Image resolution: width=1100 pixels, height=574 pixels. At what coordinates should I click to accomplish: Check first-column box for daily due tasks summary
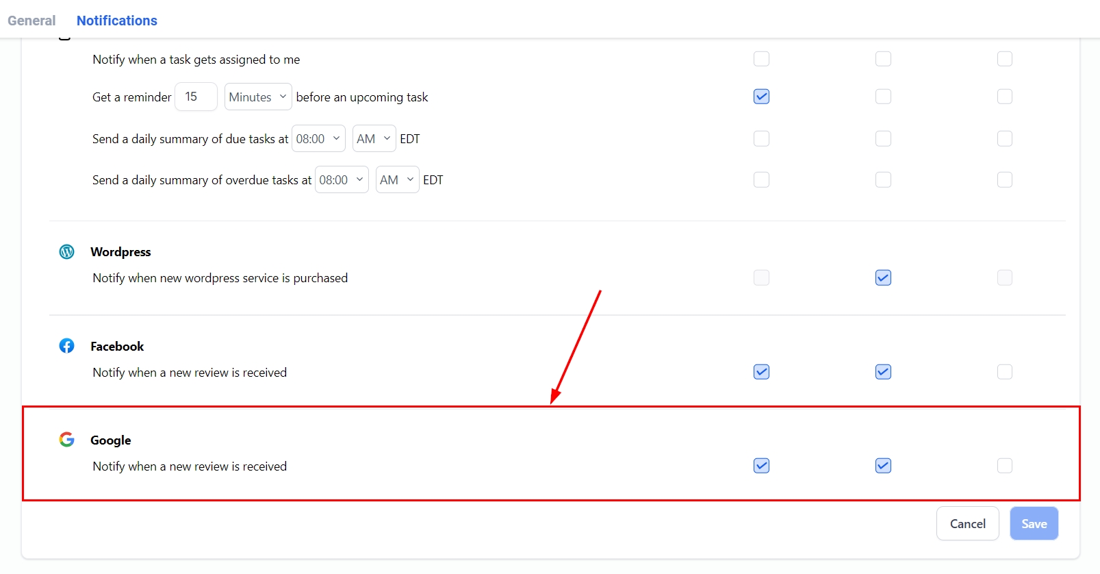tap(761, 138)
